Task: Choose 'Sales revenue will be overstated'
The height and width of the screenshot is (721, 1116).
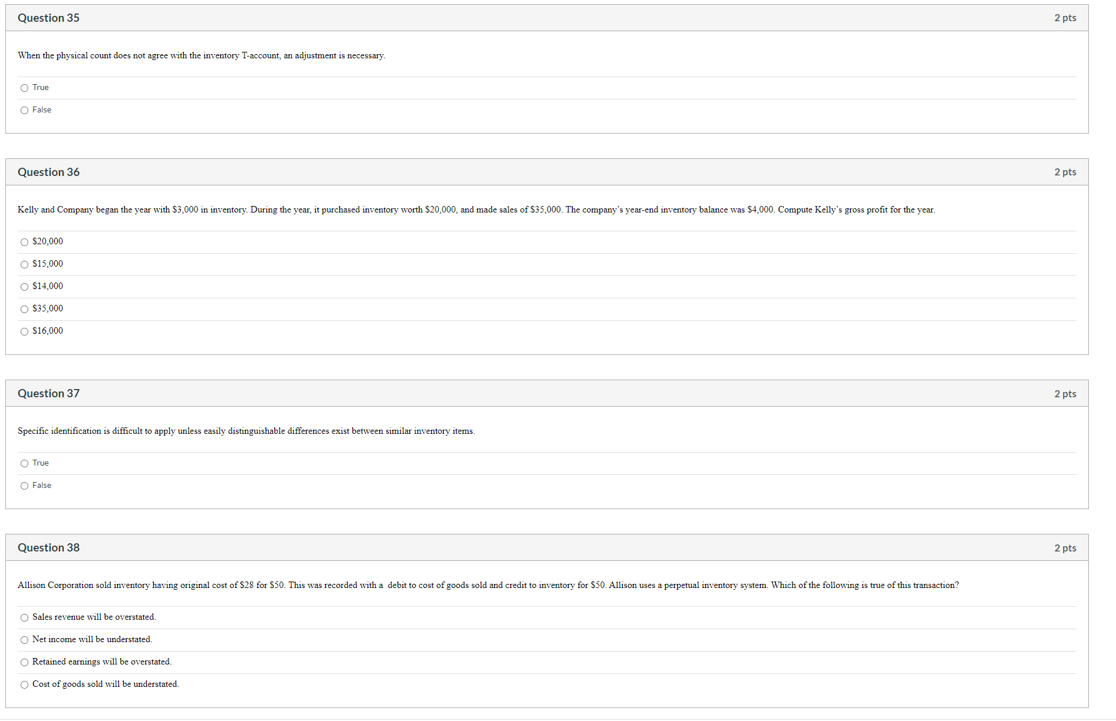Action: tap(24, 617)
